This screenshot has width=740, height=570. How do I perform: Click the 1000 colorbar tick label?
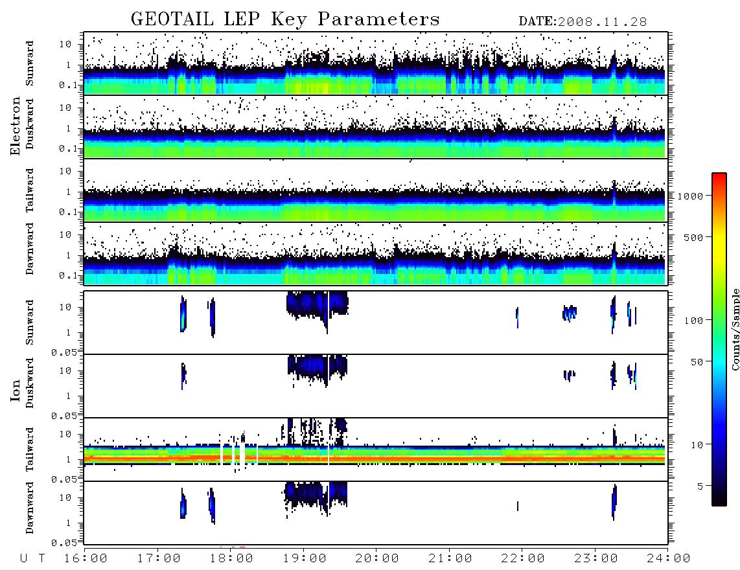tap(690, 196)
